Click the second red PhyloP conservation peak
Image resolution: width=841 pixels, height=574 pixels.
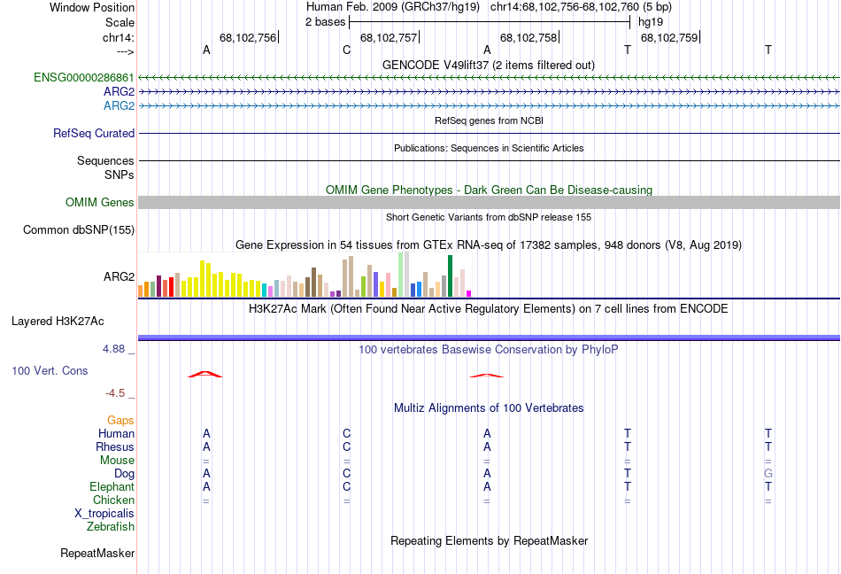pyautogui.click(x=487, y=376)
